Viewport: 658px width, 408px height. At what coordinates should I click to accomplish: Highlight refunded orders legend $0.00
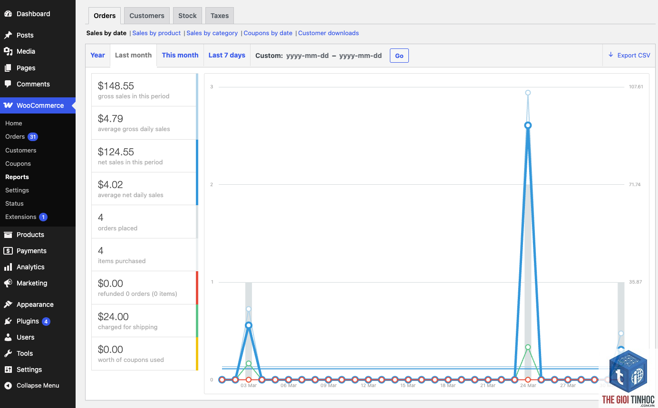click(145, 288)
